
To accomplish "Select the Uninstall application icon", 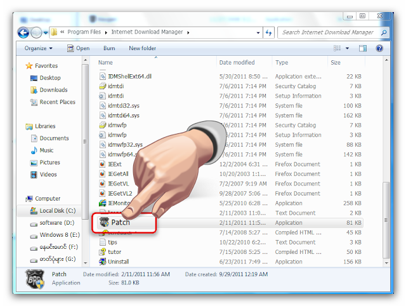I will pos(103,262).
